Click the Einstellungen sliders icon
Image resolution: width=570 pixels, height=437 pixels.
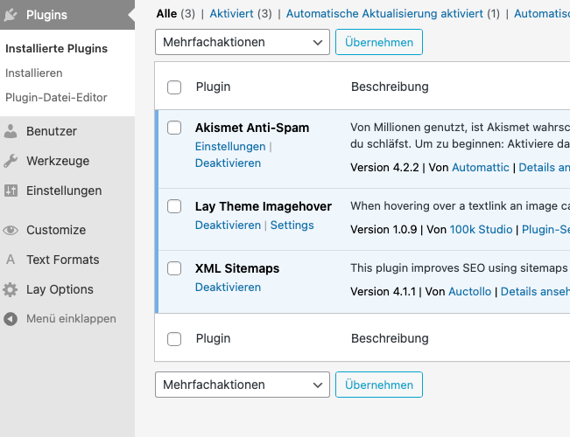point(11,191)
